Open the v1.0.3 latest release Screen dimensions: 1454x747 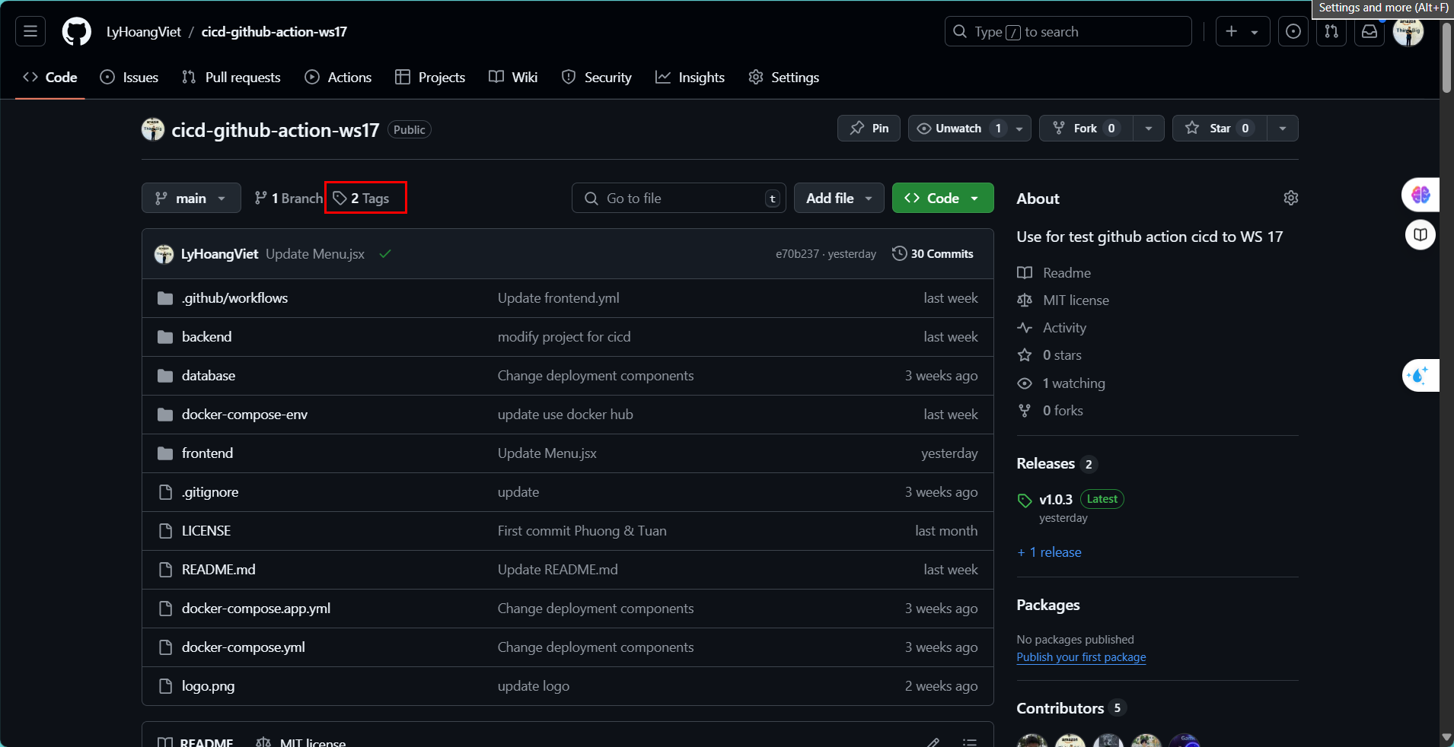coord(1056,499)
